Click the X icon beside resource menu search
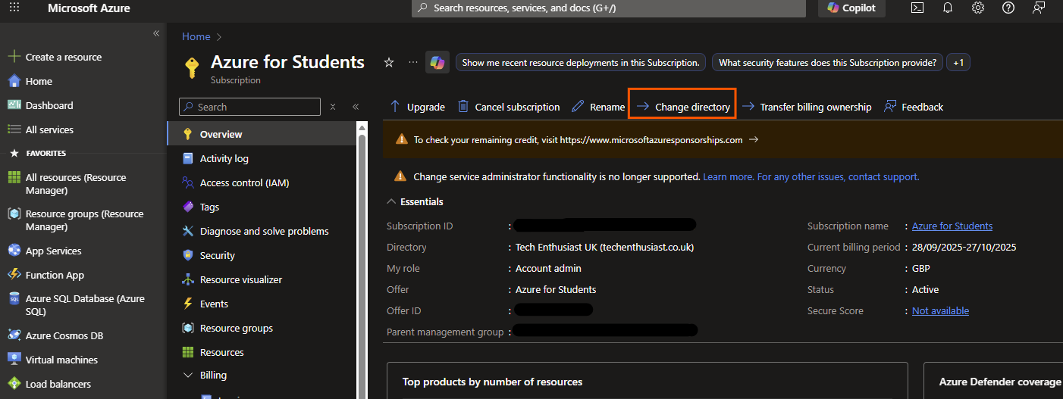 tap(332, 107)
